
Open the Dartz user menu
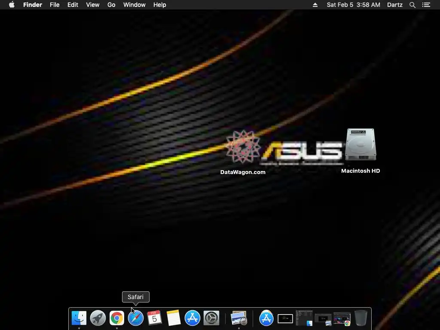pos(395,5)
